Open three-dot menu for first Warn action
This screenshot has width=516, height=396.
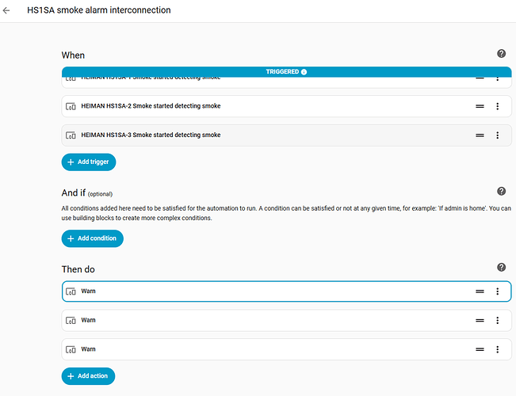point(497,291)
